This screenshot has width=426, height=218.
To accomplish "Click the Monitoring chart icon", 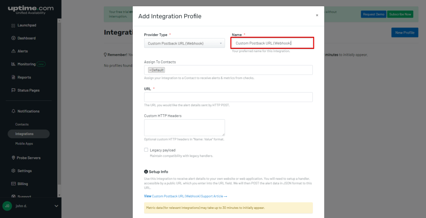I will pos(14,64).
